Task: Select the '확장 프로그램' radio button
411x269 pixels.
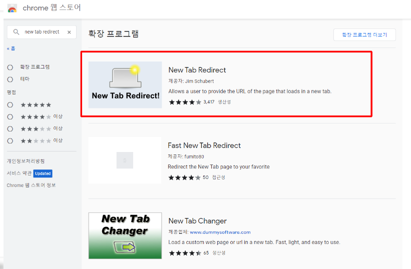Action: [x=10, y=67]
